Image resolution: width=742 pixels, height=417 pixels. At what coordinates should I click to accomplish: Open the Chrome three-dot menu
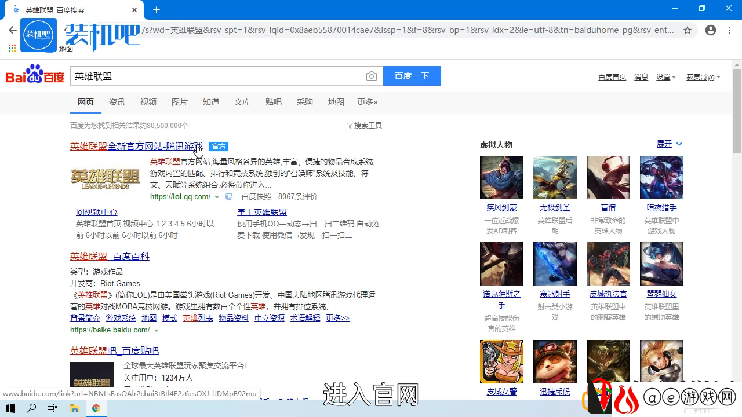click(x=729, y=30)
